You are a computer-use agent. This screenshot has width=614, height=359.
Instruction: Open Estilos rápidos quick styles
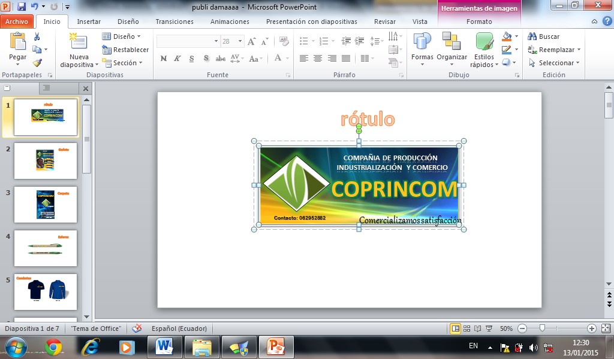click(x=484, y=50)
